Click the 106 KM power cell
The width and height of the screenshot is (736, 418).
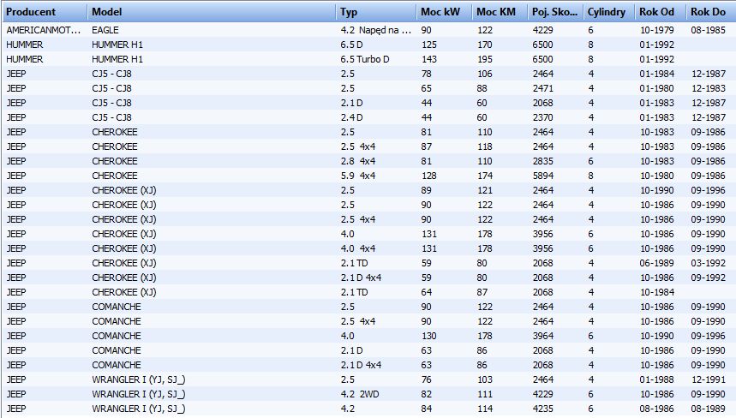coord(485,74)
